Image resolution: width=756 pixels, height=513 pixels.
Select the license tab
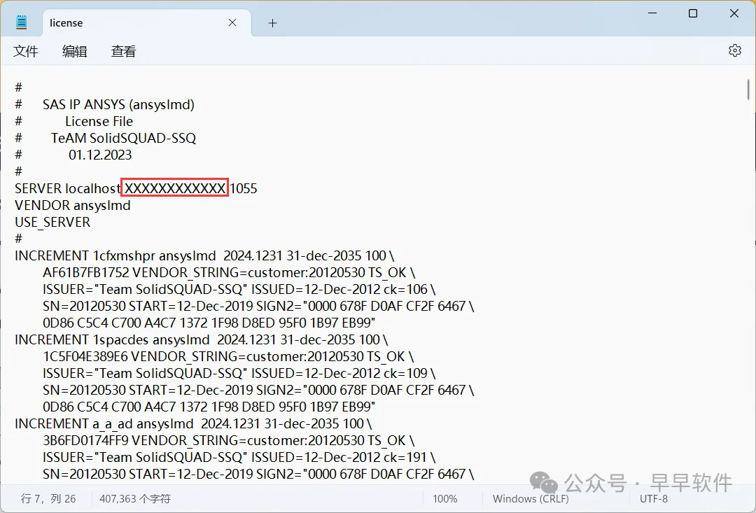(x=147, y=22)
